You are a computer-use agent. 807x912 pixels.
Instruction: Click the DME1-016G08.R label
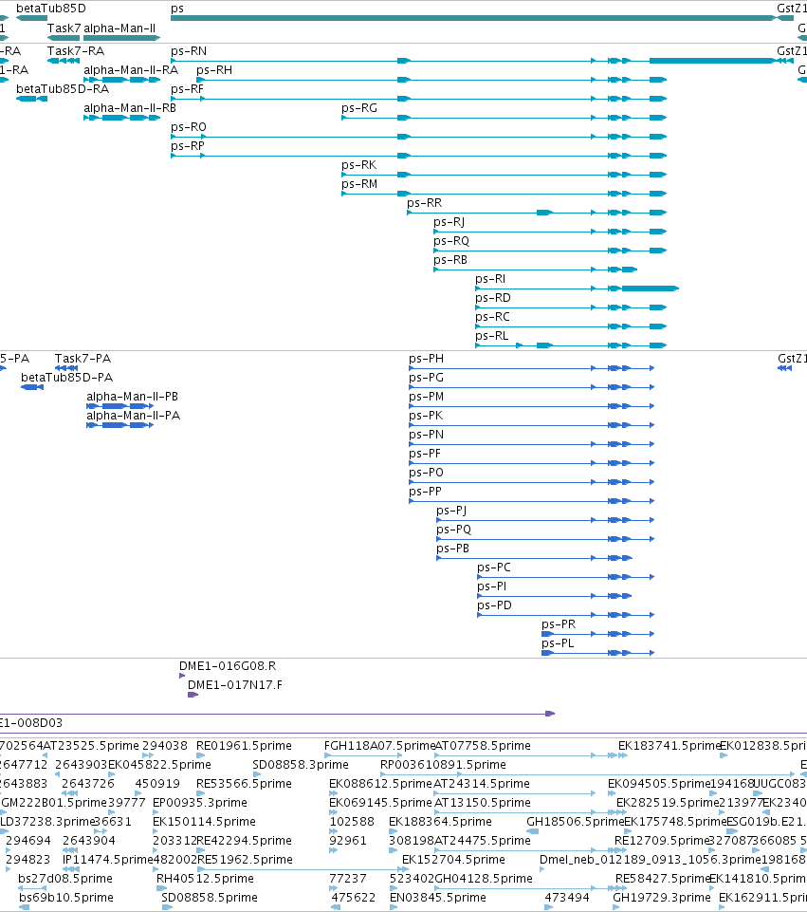click(228, 666)
